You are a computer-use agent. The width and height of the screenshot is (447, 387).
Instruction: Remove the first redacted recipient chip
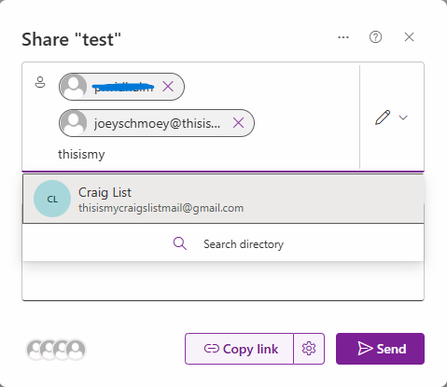(x=168, y=87)
